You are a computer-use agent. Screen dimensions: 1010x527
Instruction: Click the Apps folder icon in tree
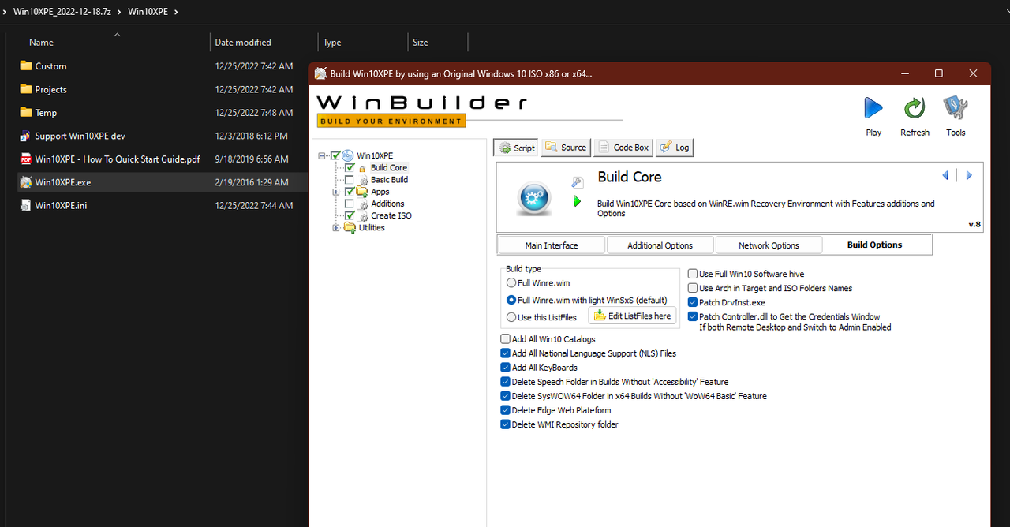click(362, 192)
